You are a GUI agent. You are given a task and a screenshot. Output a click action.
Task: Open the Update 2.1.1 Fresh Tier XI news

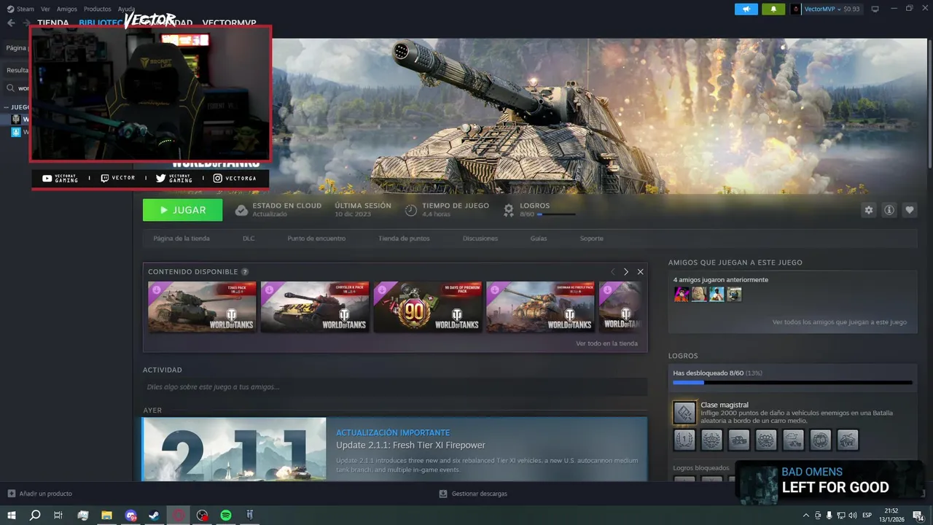tap(410, 446)
